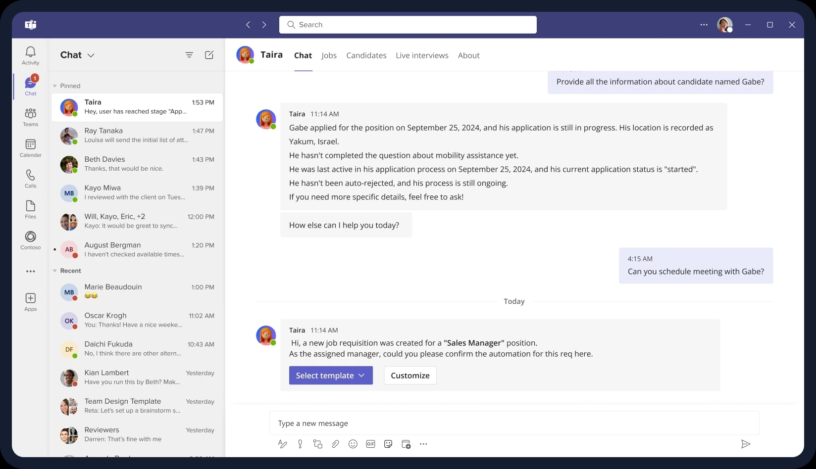Switch to the Candidates tab
The image size is (816, 469).
[366, 55]
